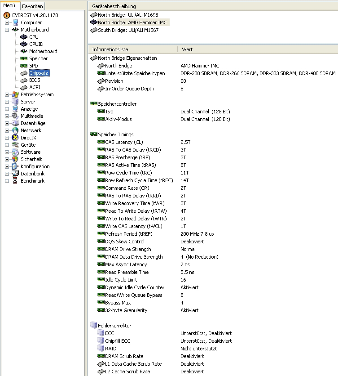Image resolution: width=338 pixels, height=376 pixels.
Task: Select the Max Async Latency row
Action: (213, 264)
